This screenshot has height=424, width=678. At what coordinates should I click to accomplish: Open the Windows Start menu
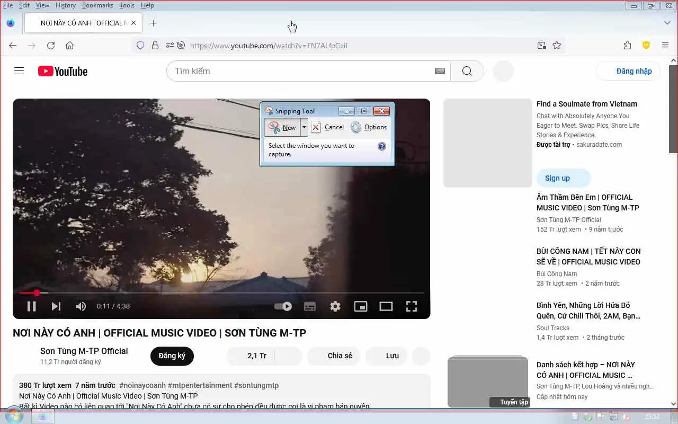tap(13, 417)
